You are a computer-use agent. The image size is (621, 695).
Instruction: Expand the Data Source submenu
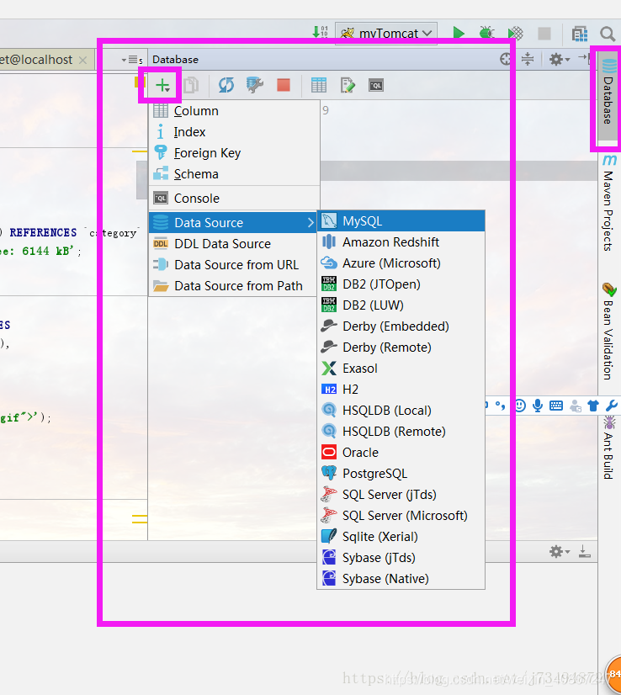tap(233, 222)
